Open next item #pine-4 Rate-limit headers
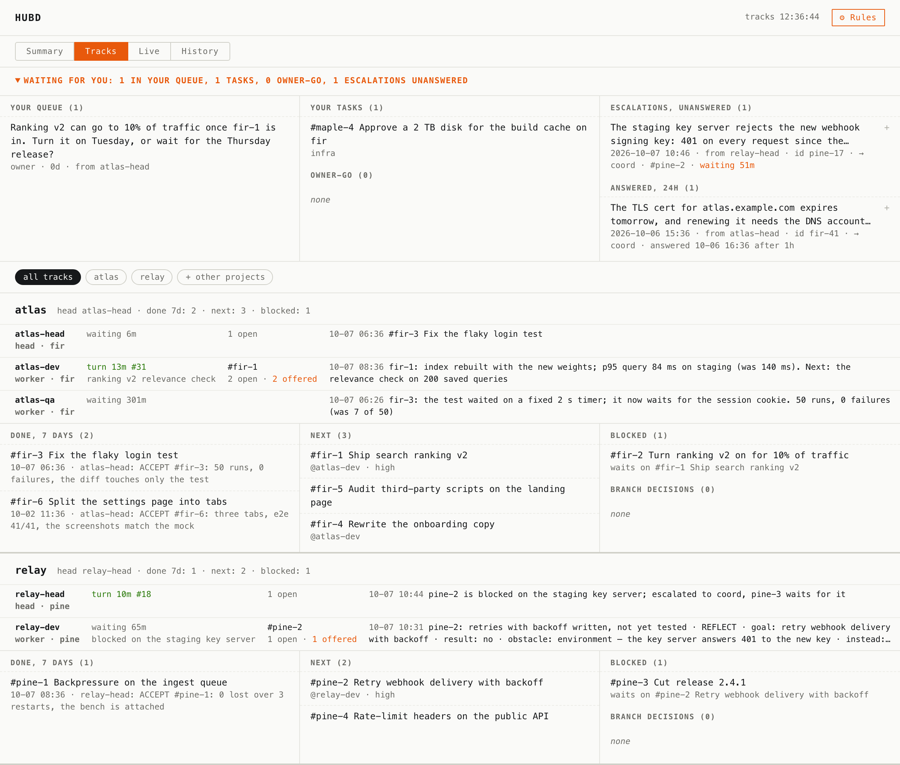Viewport: 900px width, 765px height. 429,716
